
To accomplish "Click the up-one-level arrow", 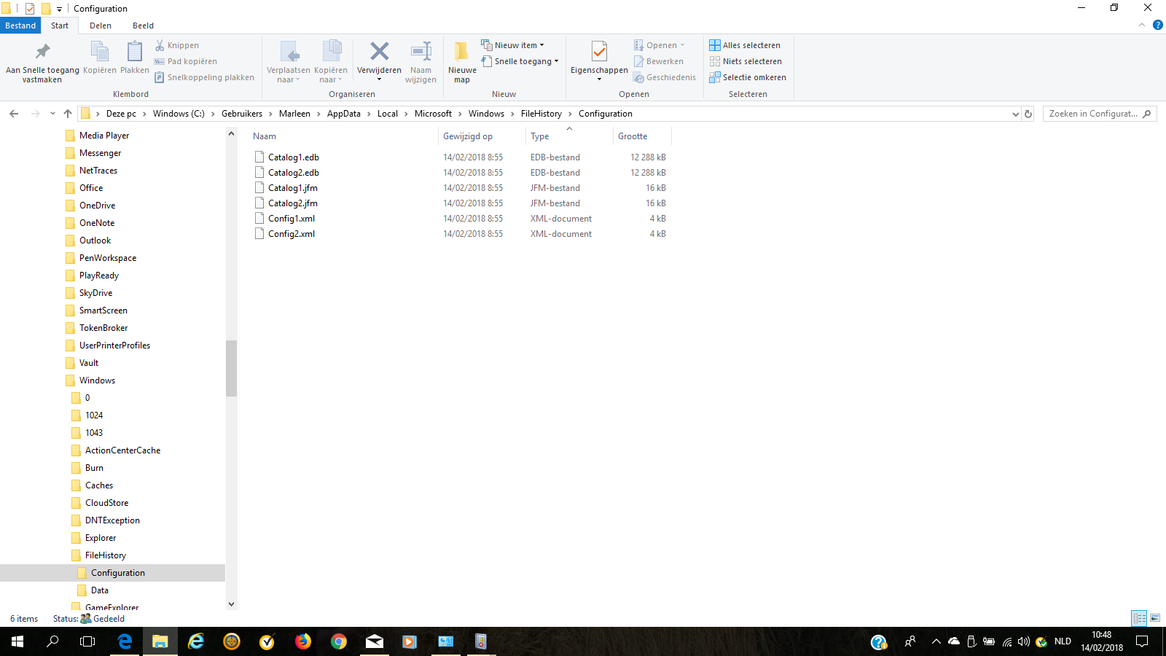I will (x=68, y=114).
